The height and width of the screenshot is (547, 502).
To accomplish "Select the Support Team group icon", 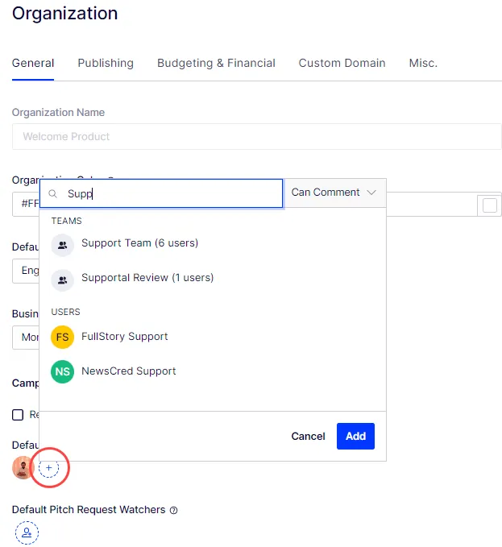I will 62,245.
